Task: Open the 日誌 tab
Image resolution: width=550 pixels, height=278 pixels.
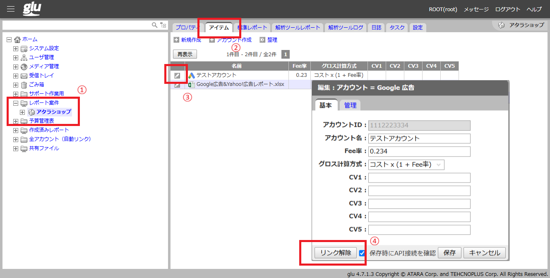Action: 376,28
